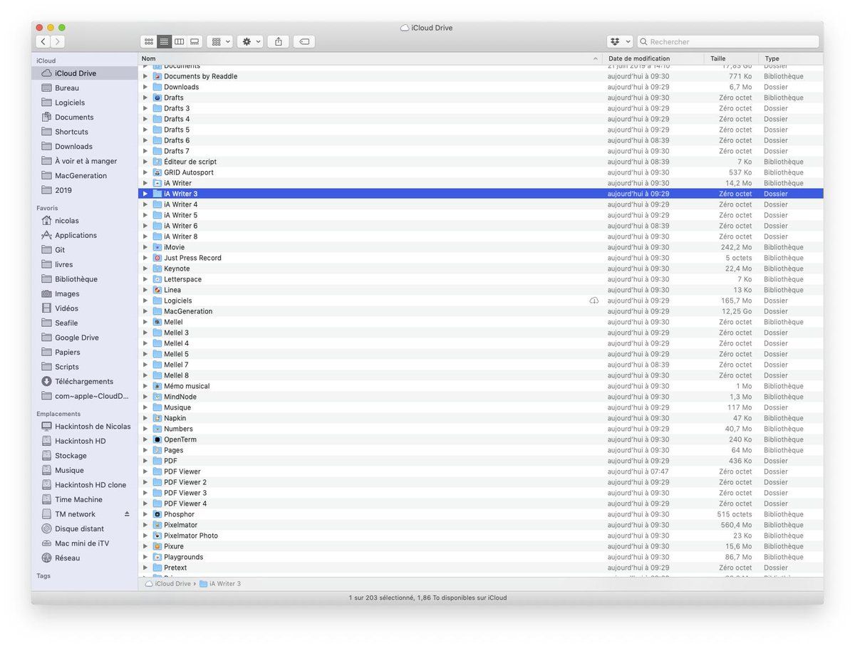Eject the TM network volume

click(x=128, y=514)
